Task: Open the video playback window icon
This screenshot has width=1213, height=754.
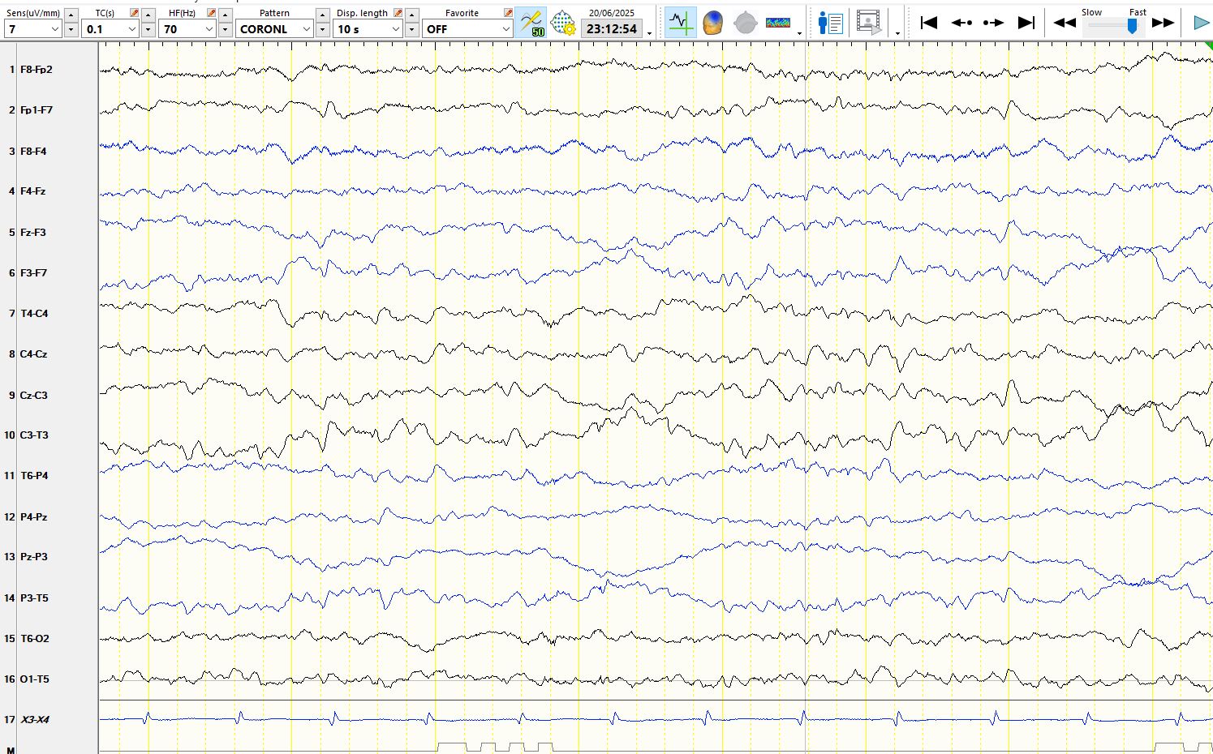Action: click(869, 23)
